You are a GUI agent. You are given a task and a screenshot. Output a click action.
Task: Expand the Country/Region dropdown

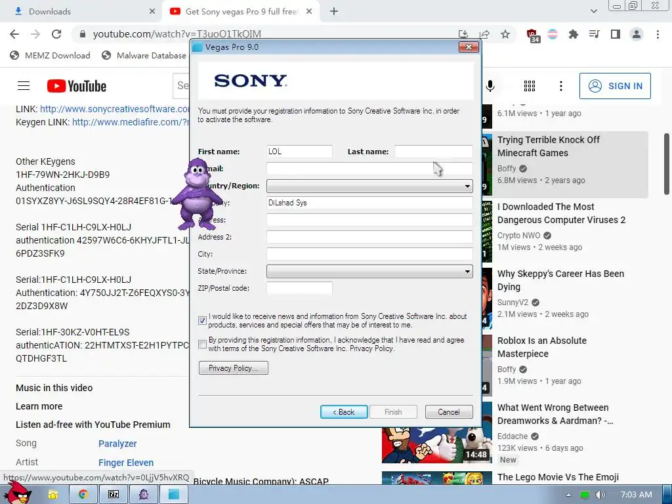tap(369, 186)
